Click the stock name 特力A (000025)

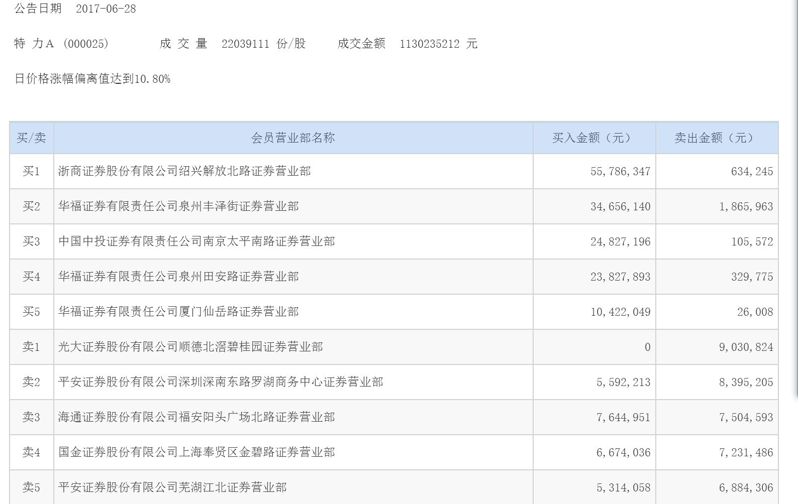click(61, 44)
